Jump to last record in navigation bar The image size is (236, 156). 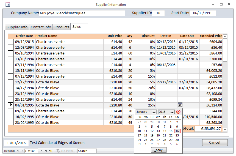click(x=46, y=151)
